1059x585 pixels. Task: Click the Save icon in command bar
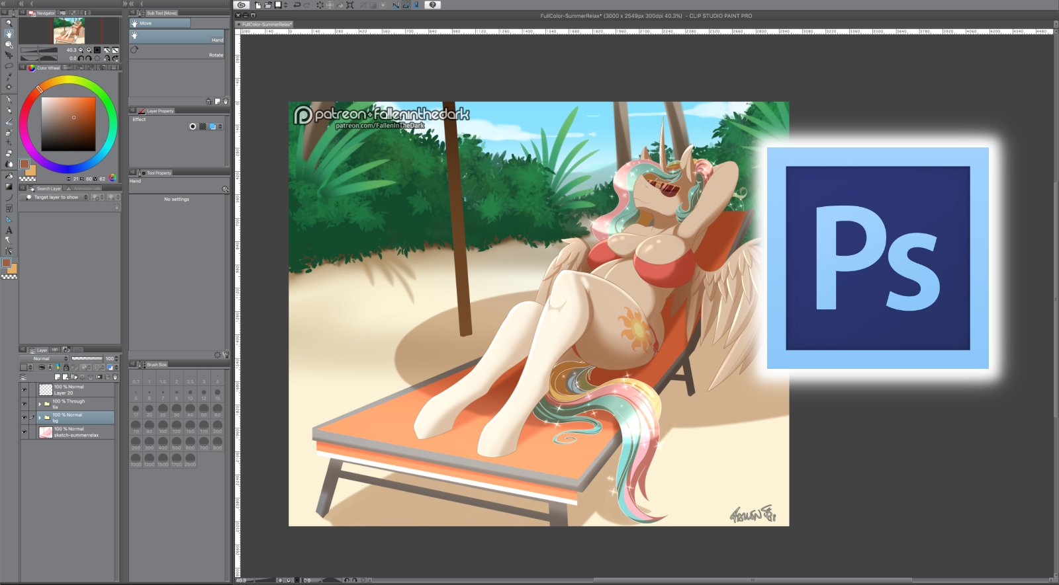(x=278, y=5)
